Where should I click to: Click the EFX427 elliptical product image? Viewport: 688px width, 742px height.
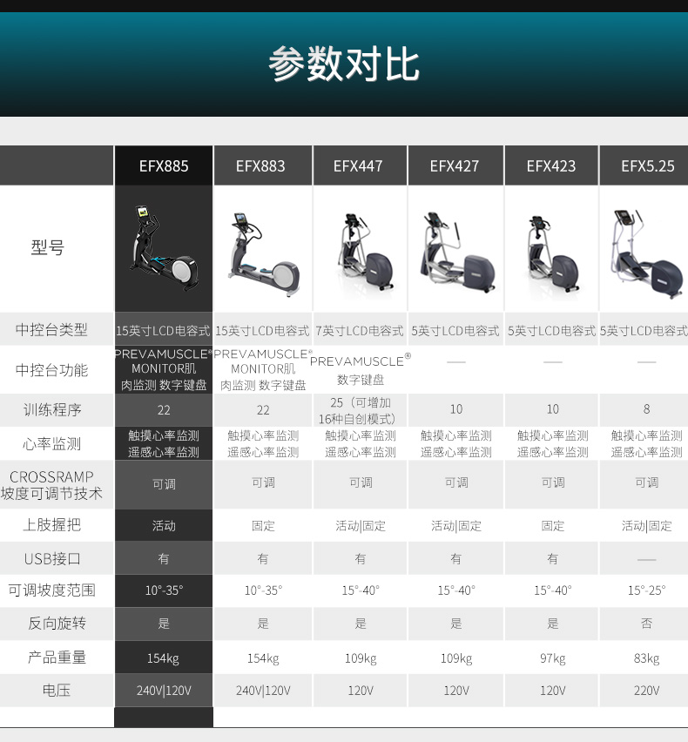[455, 253]
